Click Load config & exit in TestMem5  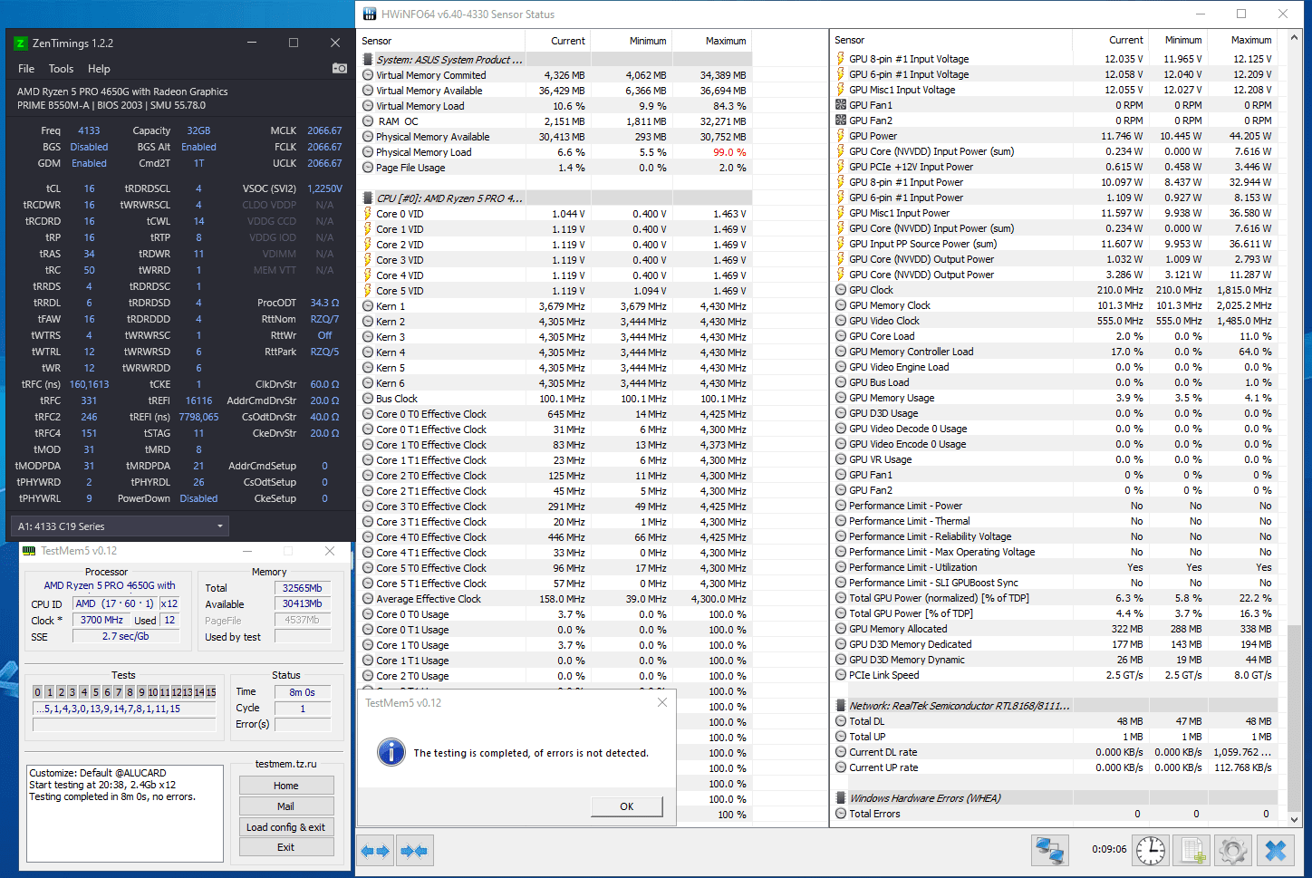click(286, 827)
